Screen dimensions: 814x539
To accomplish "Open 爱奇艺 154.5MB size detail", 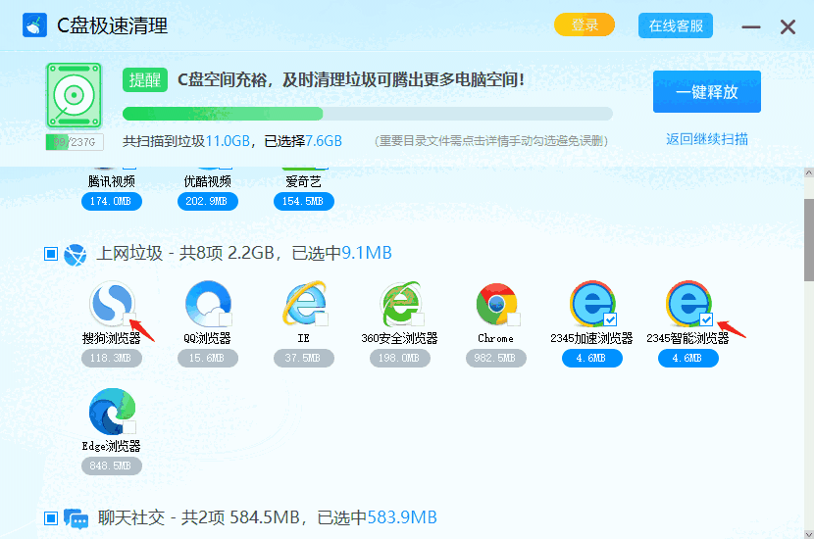I will pyautogui.click(x=304, y=201).
